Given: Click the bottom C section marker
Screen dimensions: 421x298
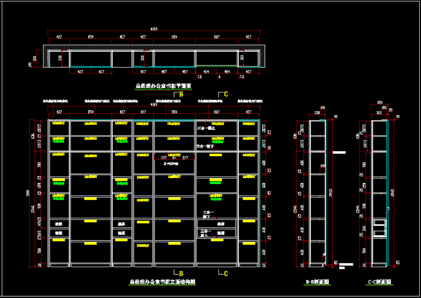Looking at the screenshot, I should 226,274.
